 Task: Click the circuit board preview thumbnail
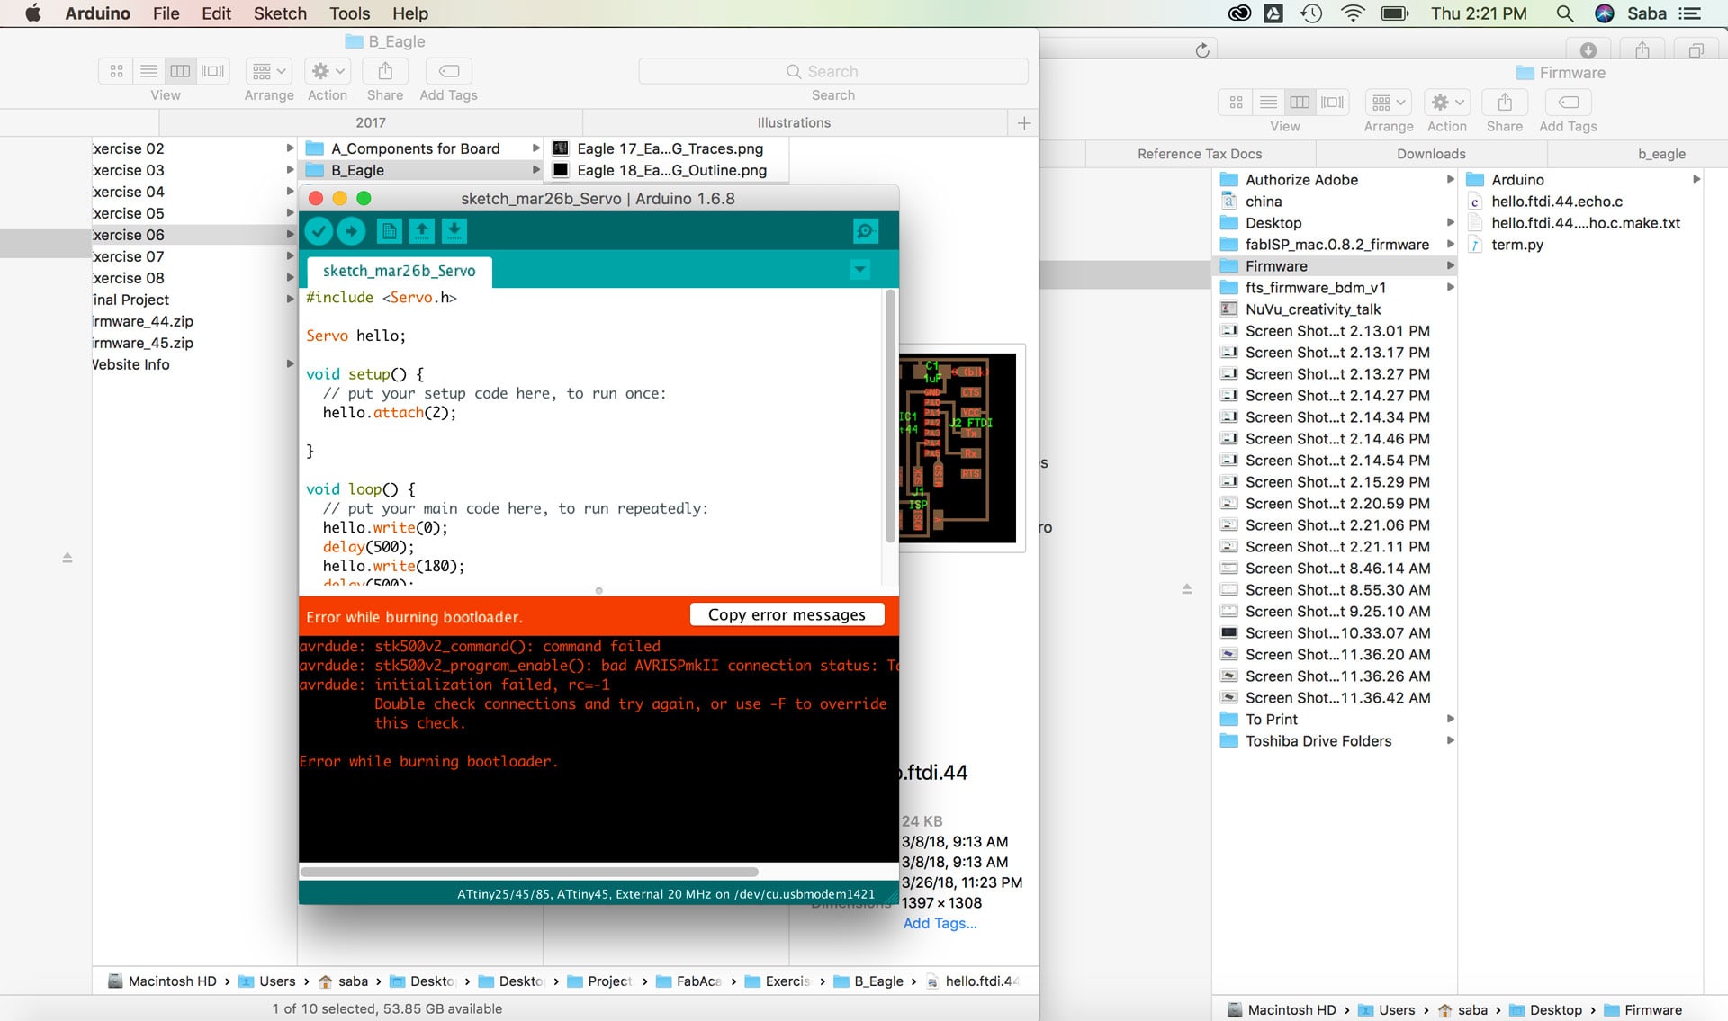[x=958, y=447]
